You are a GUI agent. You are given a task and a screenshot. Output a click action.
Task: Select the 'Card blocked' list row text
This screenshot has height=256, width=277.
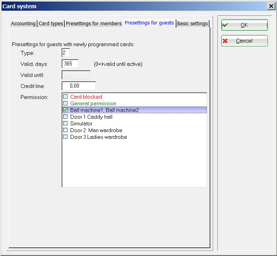(x=86, y=97)
